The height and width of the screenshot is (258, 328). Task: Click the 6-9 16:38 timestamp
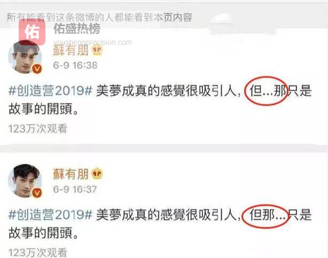click(x=75, y=65)
